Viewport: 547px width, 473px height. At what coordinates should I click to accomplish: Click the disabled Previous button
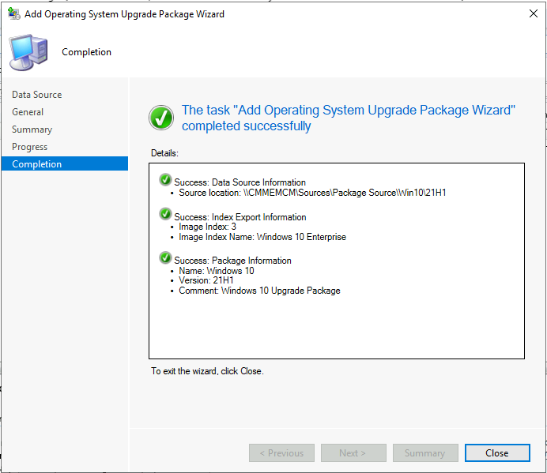pyautogui.click(x=281, y=452)
